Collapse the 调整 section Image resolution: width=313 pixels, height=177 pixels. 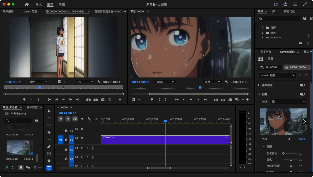coord(263,147)
